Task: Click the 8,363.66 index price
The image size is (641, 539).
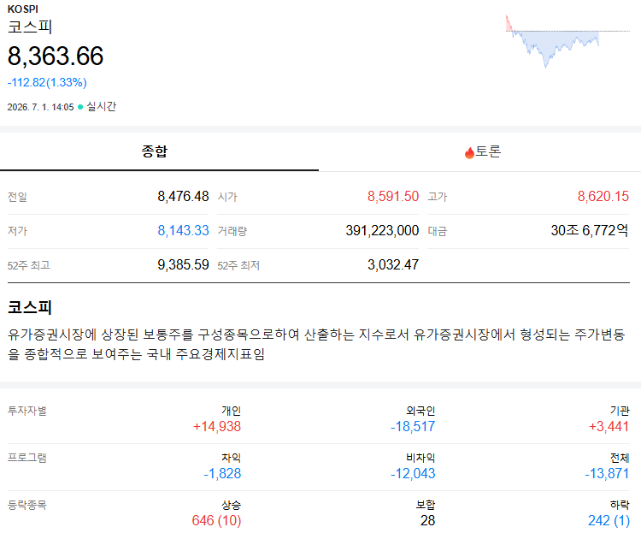Action: [x=56, y=56]
